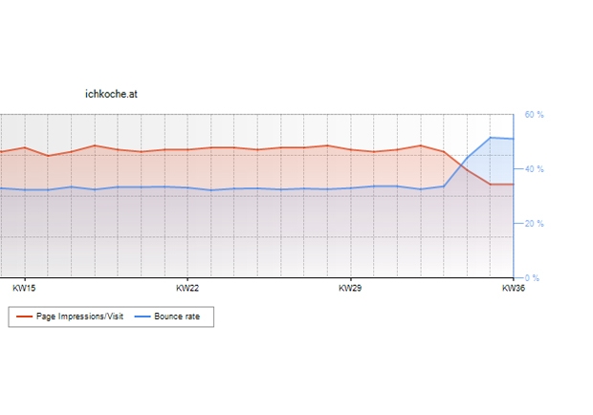The height and width of the screenshot is (415, 593).
Task: Click the blue Bounce rate line's peak point
Action: tap(491, 138)
